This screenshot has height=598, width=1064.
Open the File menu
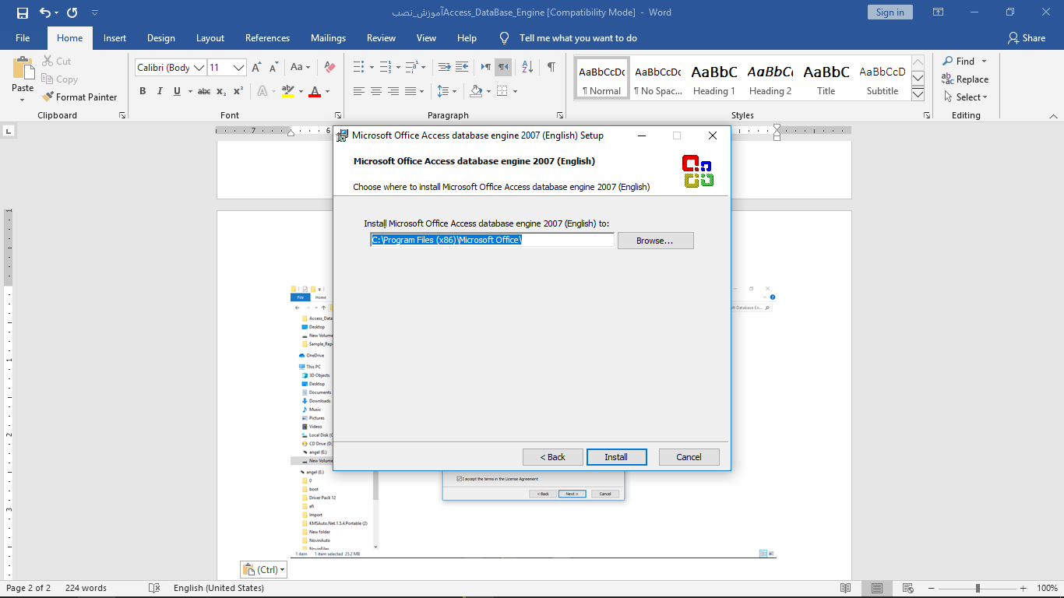pyautogui.click(x=23, y=37)
